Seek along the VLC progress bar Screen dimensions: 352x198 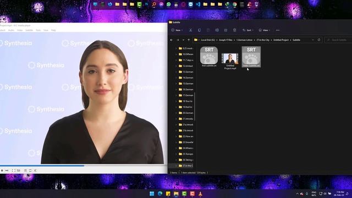point(84,166)
